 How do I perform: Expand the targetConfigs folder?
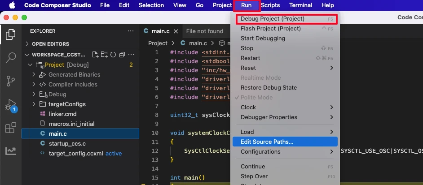(67, 104)
